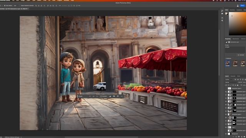Lock position icon in Layers panel

click(233, 85)
